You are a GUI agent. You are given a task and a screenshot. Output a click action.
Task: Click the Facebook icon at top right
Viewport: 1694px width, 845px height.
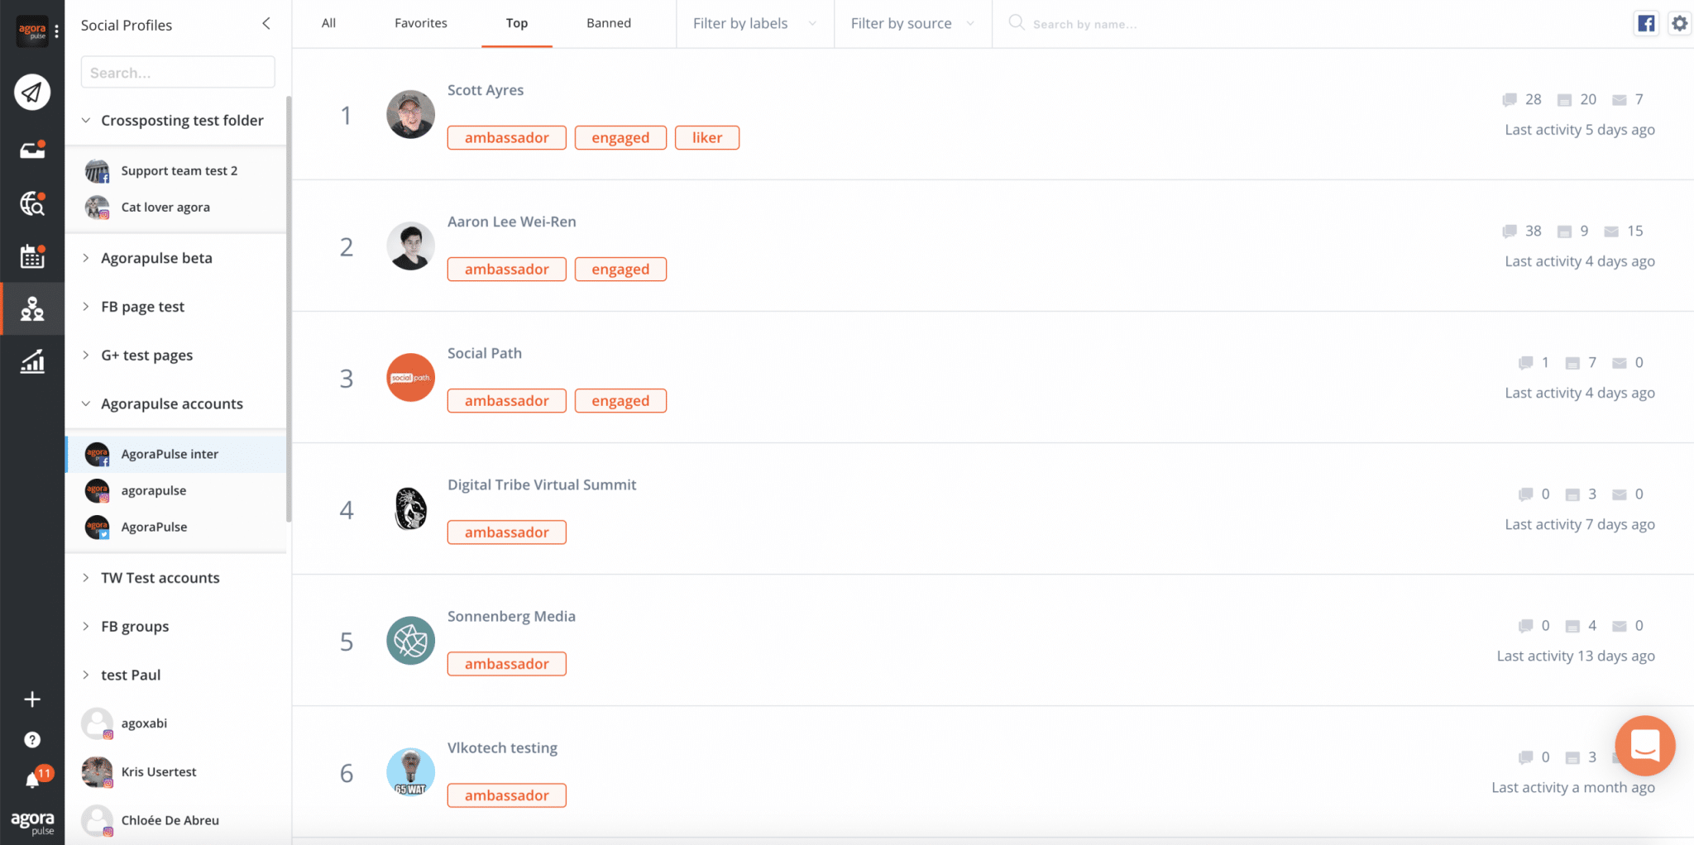[1646, 23]
